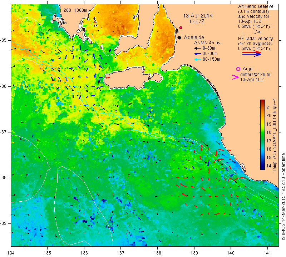Click the dark red station marker near Adelaide
The width and height of the screenshot is (286, 257).
pos(181,28)
